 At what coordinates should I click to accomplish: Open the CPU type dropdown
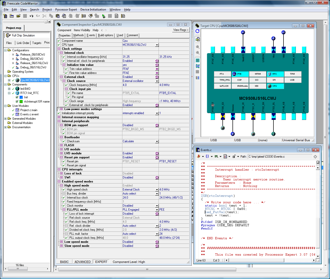157,45
